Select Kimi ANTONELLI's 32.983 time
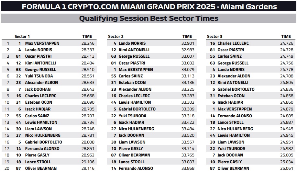297x173 pixels. [188, 50]
